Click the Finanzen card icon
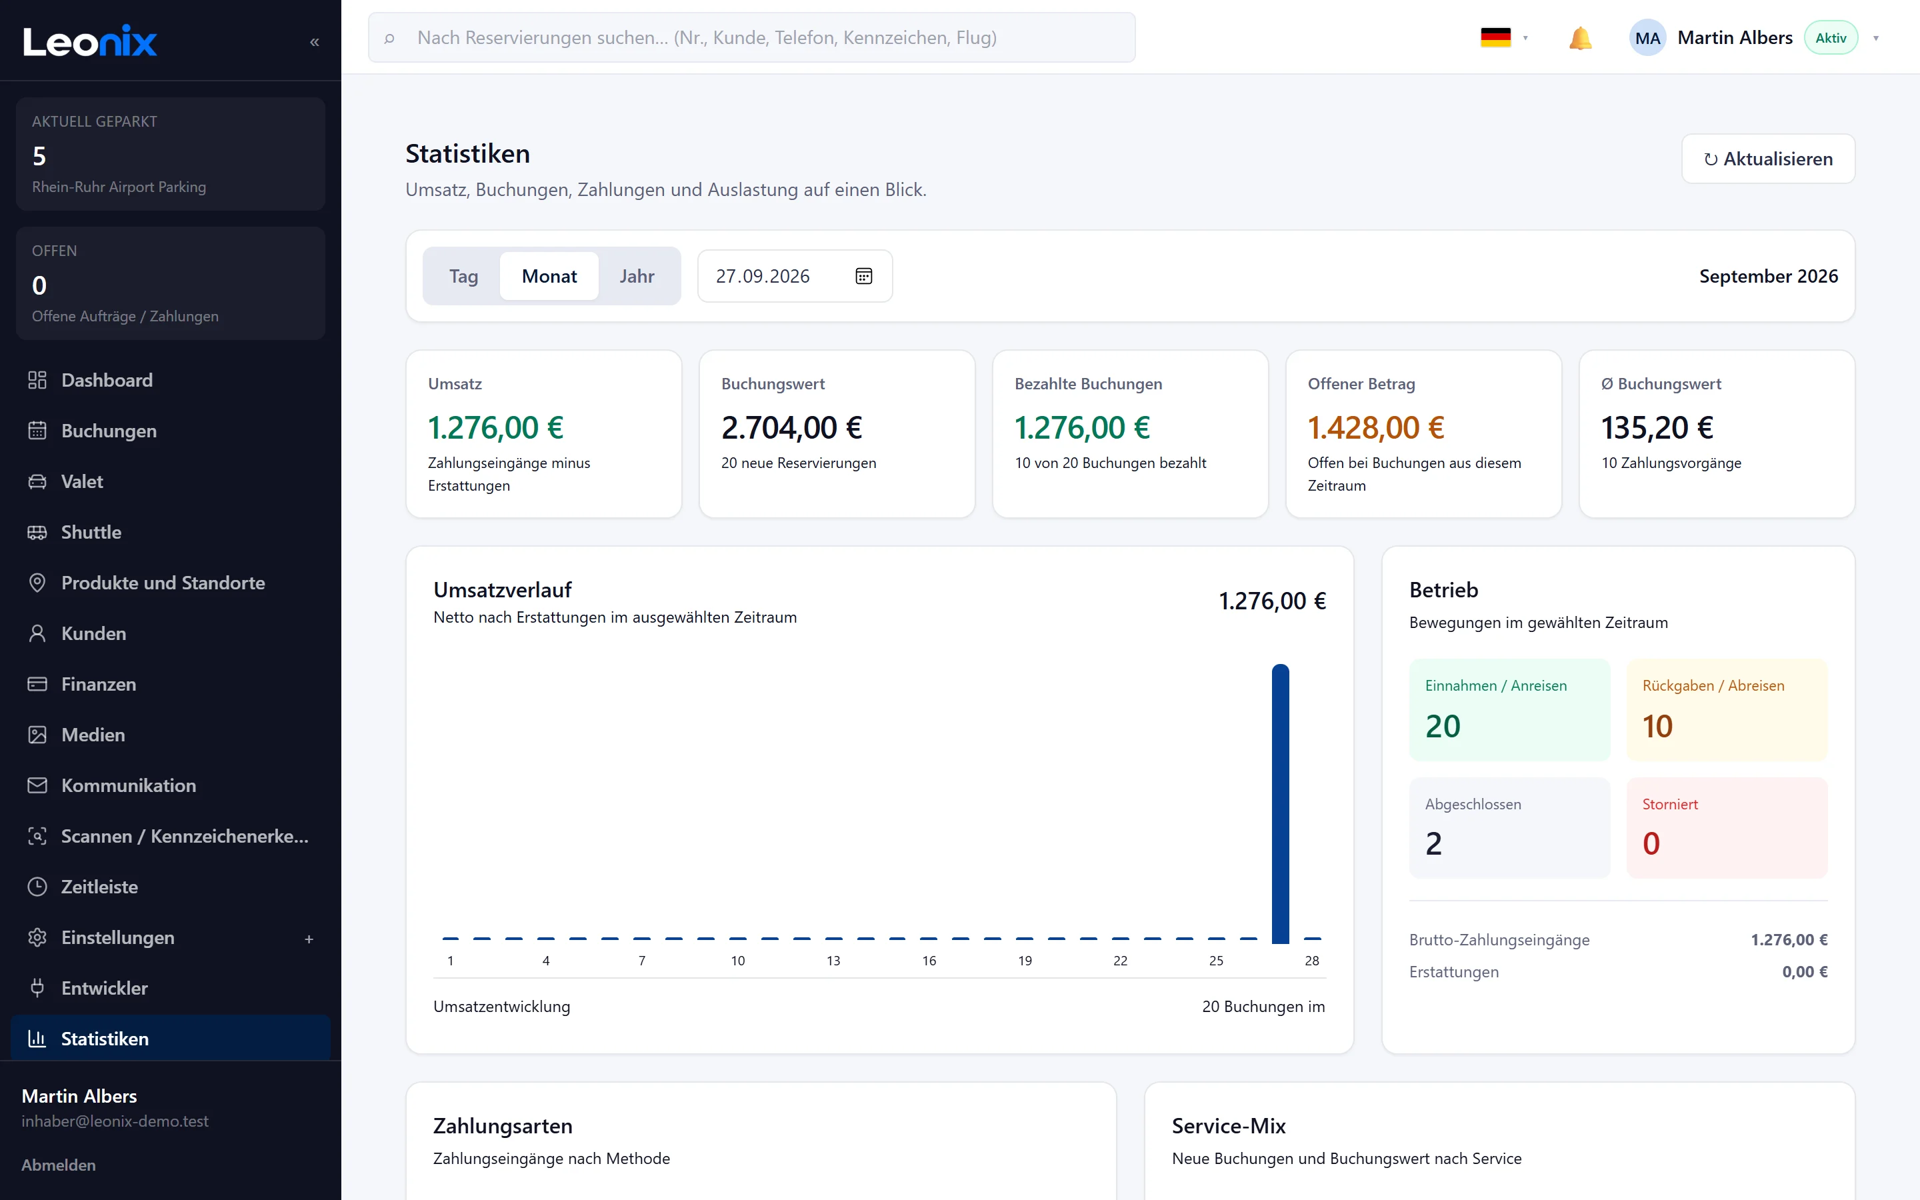The width and height of the screenshot is (1920, 1200). pyautogui.click(x=37, y=684)
